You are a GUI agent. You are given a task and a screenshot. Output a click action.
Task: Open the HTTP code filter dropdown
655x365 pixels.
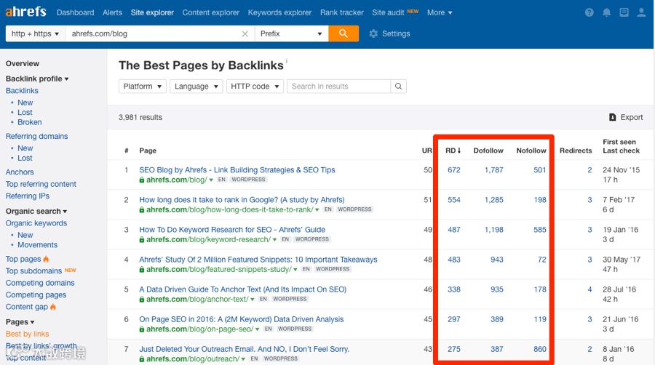click(255, 87)
